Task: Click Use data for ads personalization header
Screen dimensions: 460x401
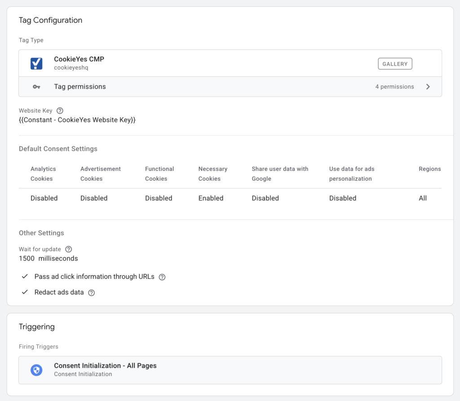Action: [x=352, y=174]
